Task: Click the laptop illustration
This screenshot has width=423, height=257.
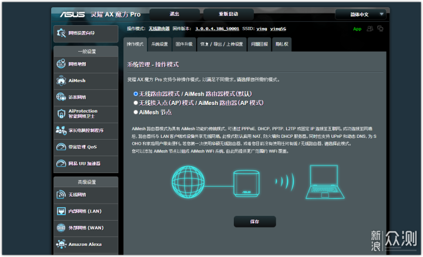Action: coord(325,182)
